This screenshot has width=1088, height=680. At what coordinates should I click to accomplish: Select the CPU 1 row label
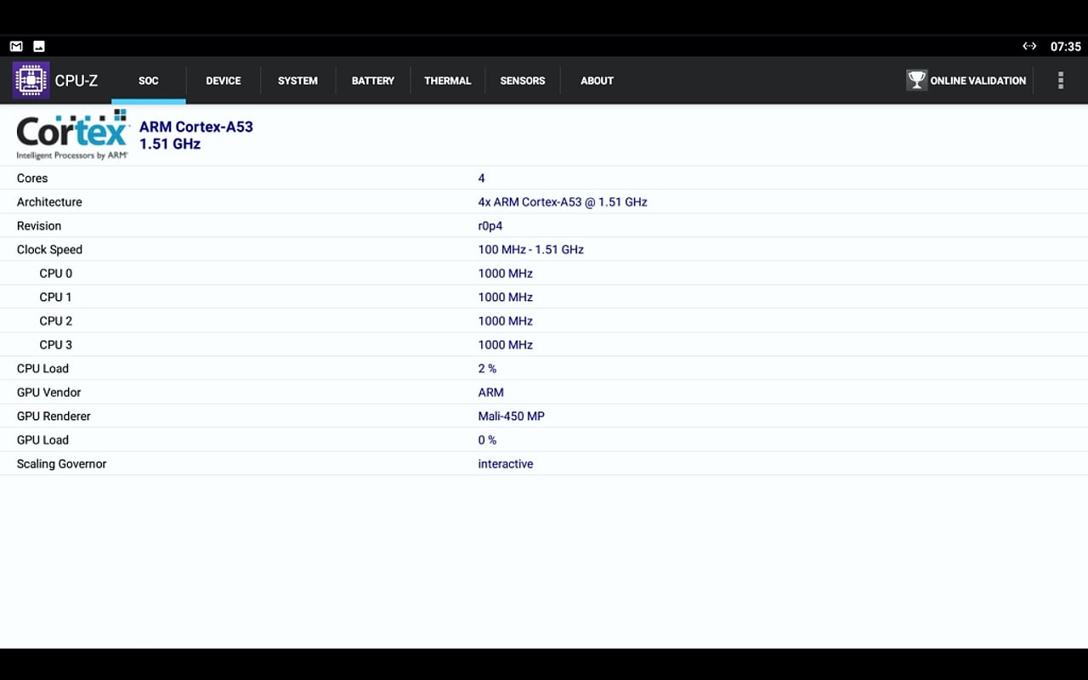[x=55, y=297]
